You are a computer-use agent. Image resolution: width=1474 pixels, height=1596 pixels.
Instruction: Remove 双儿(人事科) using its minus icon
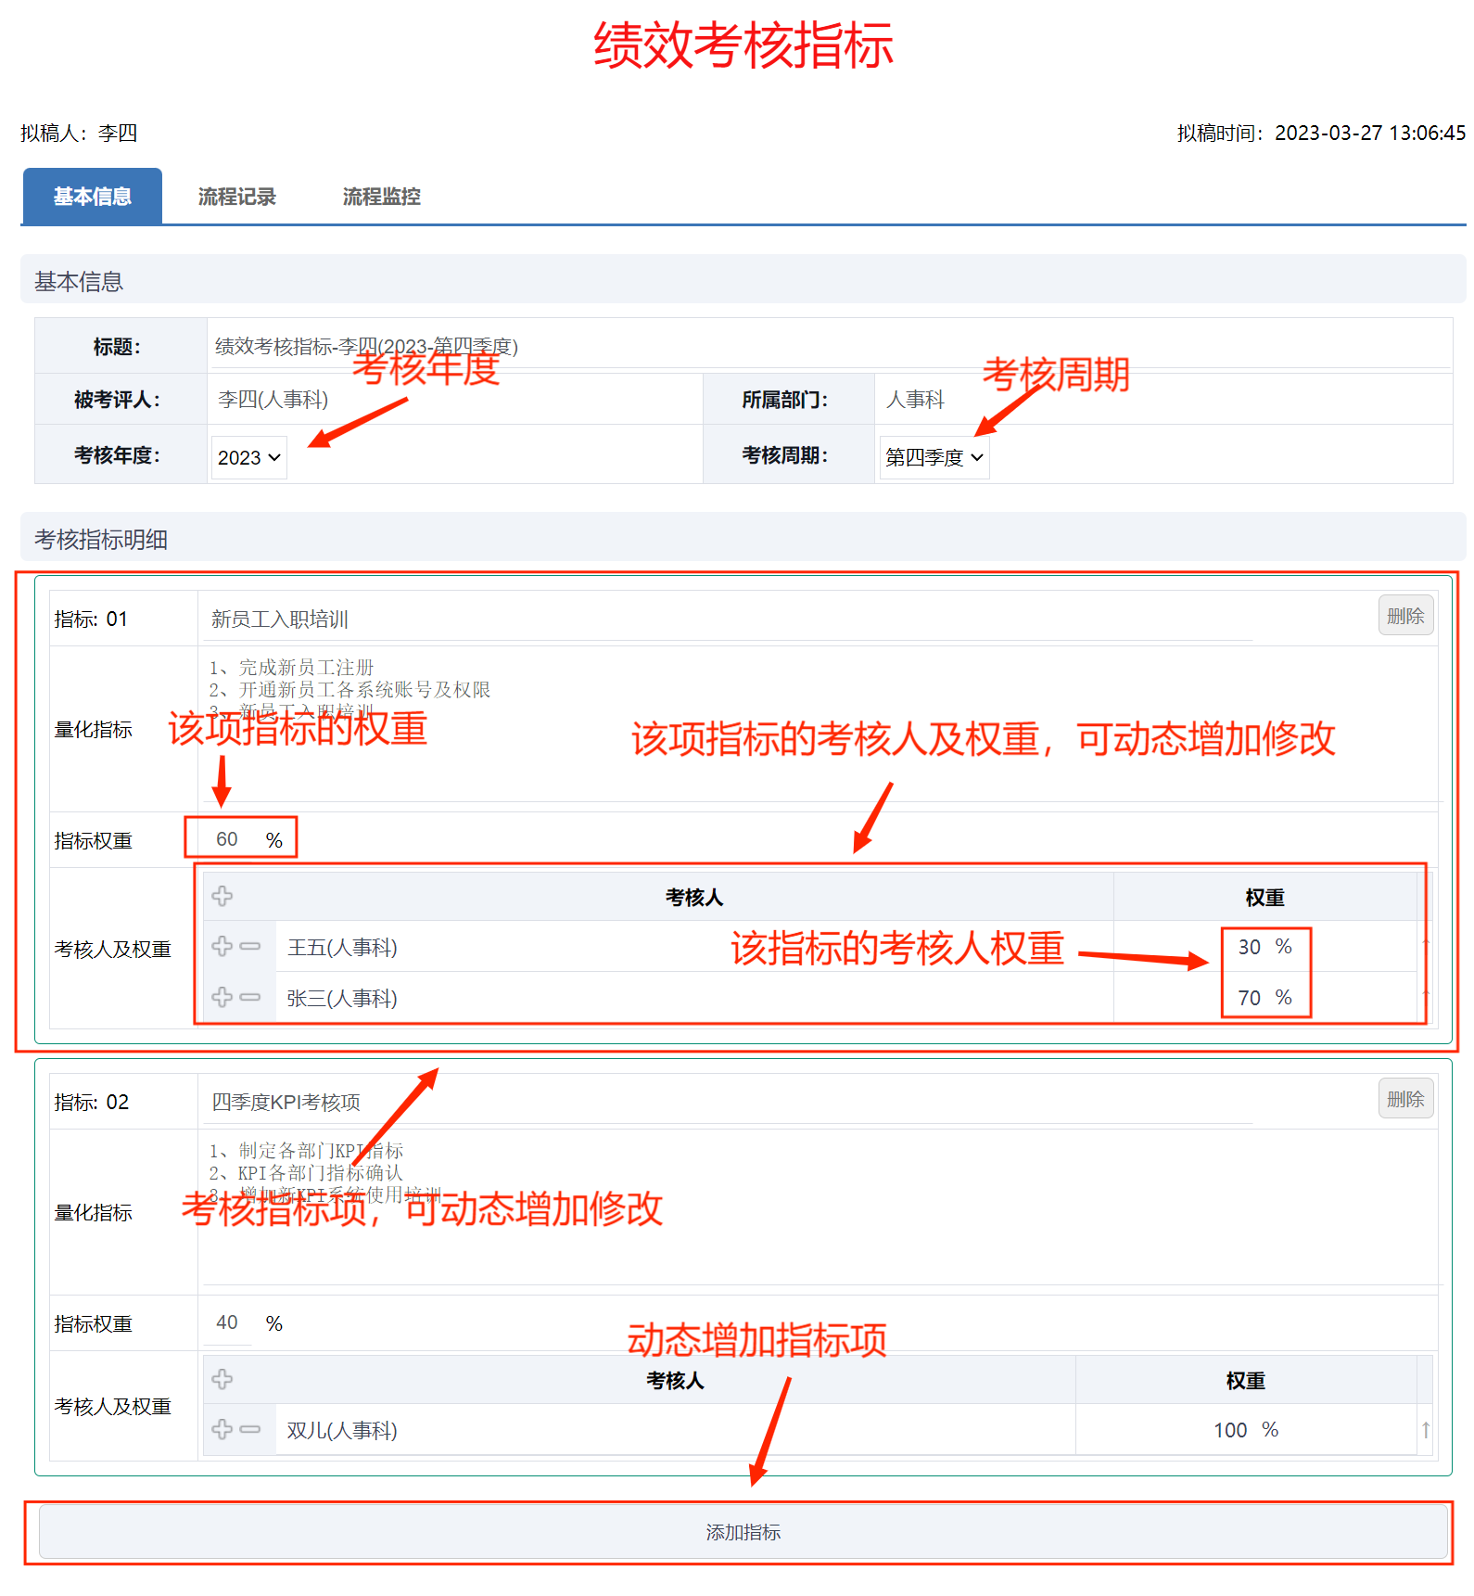pyautogui.click(x=250, y=1429)
